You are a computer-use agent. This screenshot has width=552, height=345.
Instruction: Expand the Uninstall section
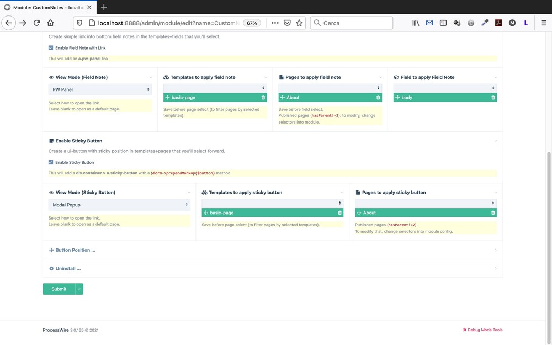click(68, 269)
